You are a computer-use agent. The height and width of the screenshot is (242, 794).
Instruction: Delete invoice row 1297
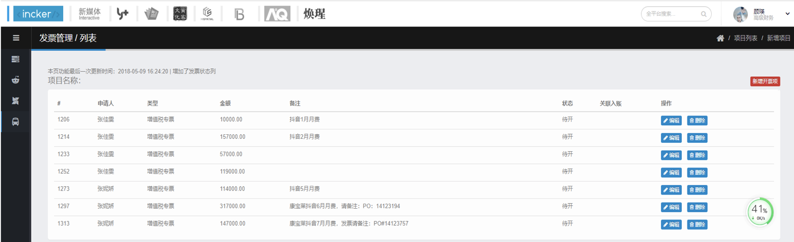697,207
